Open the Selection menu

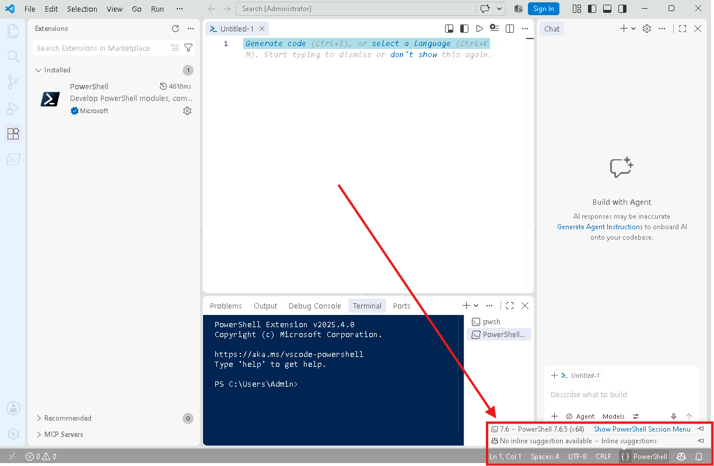82,9
